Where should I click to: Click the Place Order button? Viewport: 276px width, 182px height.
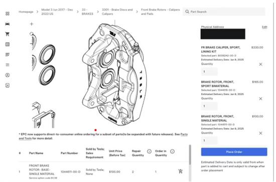click(x=234, y=152)
